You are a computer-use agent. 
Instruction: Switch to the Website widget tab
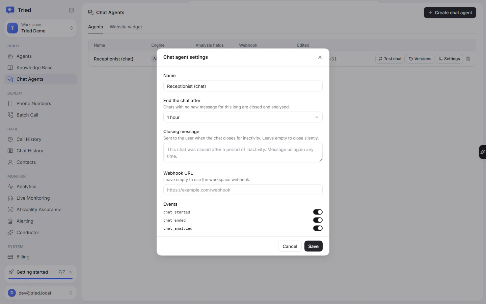(126, 27)
